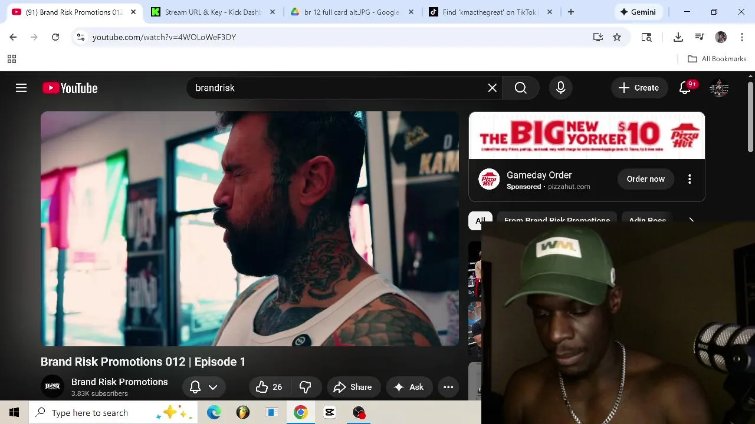
Task: Open the Chrome three-dot menu
Action: click(741, 37)
